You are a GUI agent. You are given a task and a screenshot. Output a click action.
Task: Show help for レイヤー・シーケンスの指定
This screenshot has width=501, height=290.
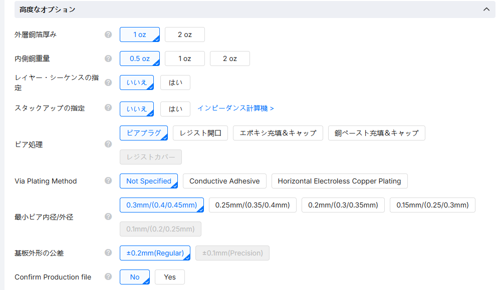(108, 82)
